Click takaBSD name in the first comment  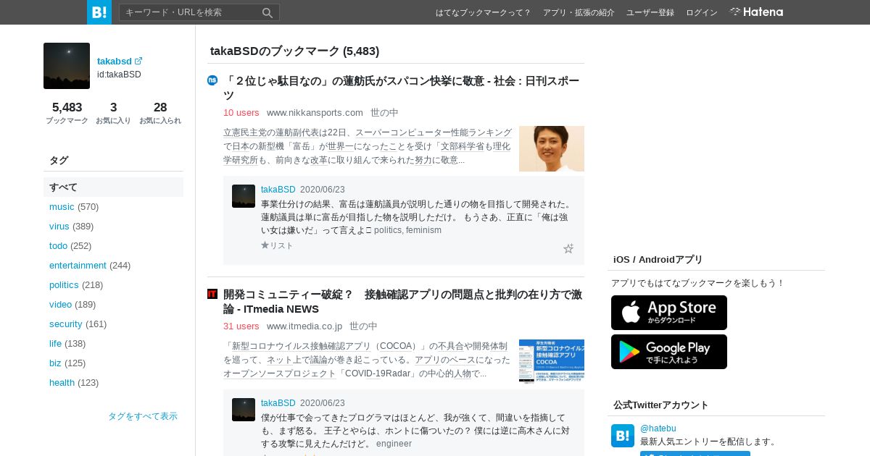coord(278,190)
